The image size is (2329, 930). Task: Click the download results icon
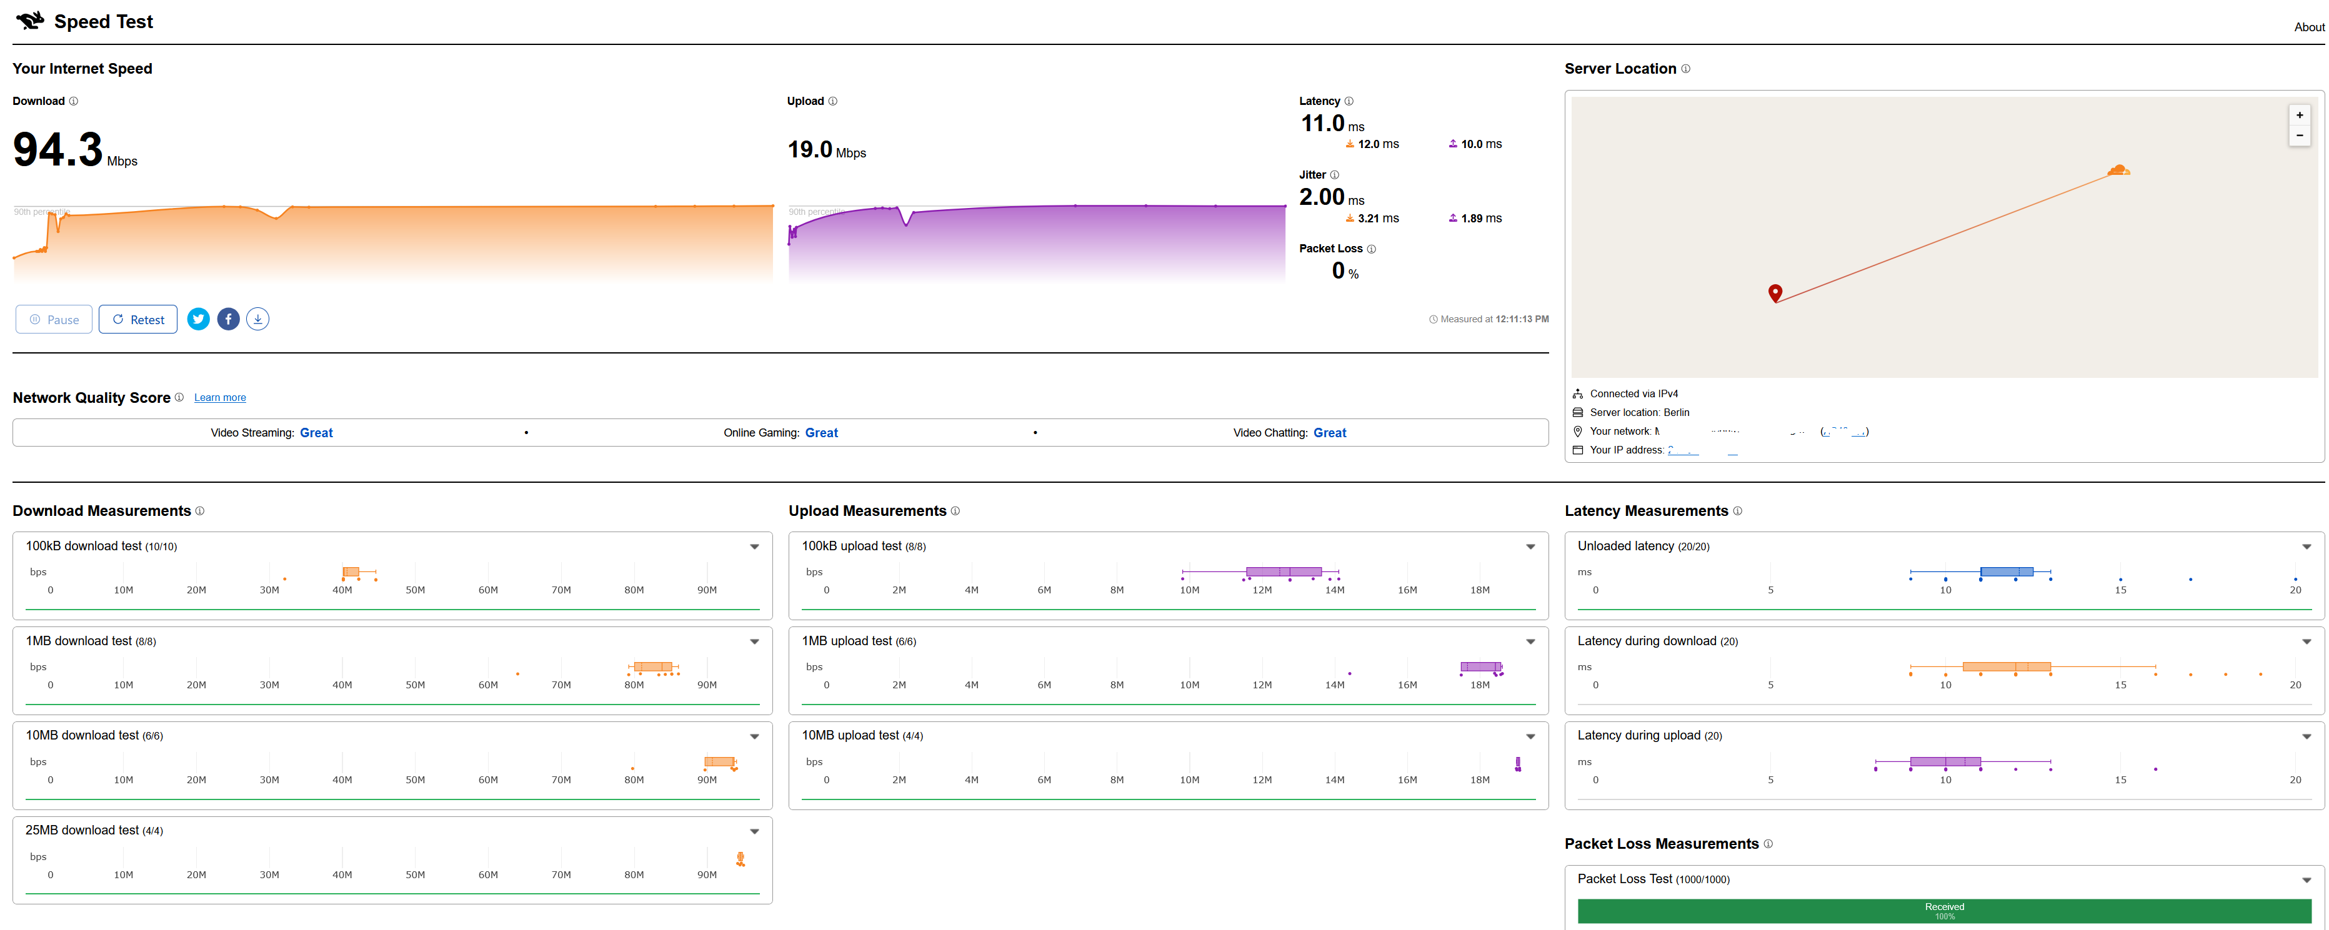(x=257, y=319)
